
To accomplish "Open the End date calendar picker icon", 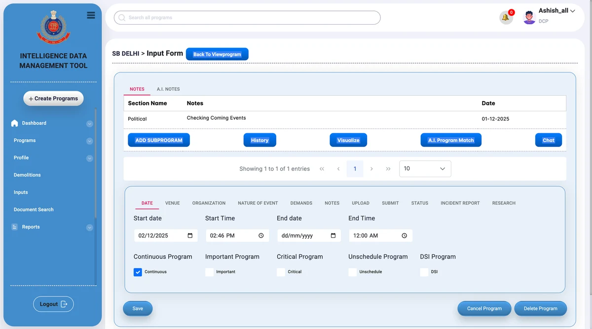I will tap(333, 236).
